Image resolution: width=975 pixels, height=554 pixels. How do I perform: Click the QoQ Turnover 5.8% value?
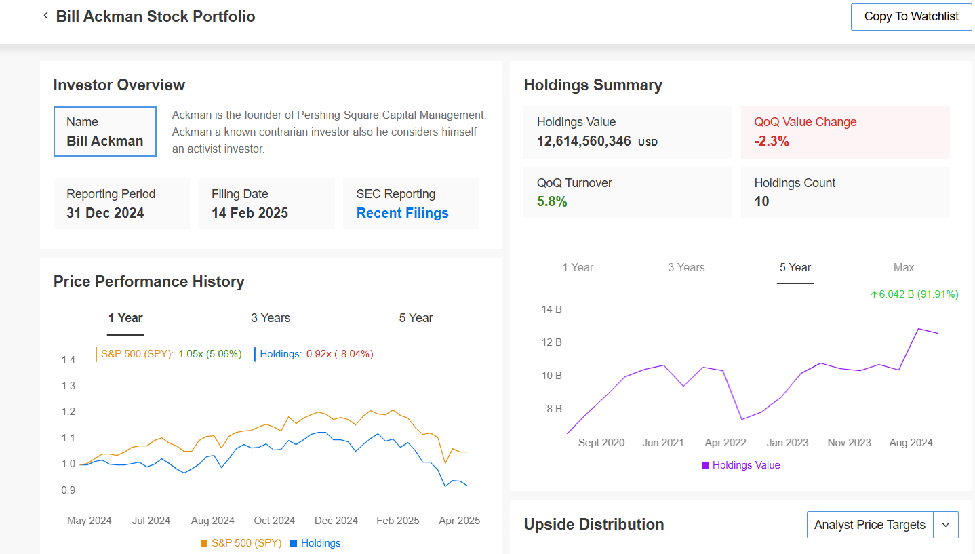coord(552,201)
